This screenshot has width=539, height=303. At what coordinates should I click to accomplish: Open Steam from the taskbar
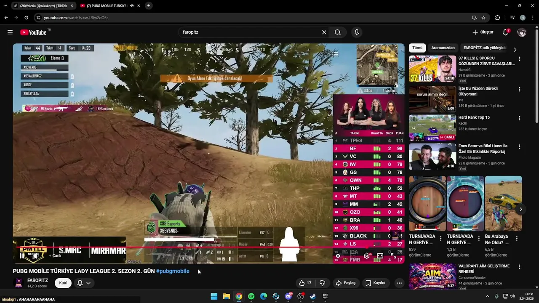(x=313, y=296)
